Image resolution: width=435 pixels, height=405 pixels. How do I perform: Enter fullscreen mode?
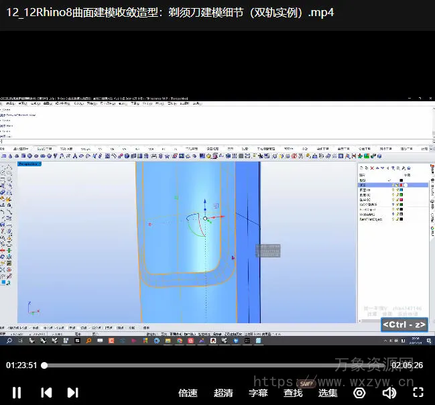click(418, 393)
